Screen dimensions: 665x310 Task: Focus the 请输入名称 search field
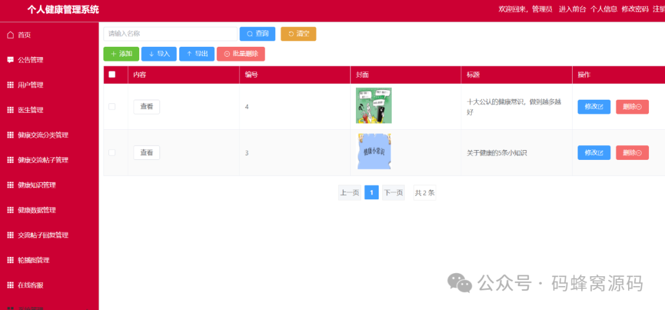pos(171,34)
